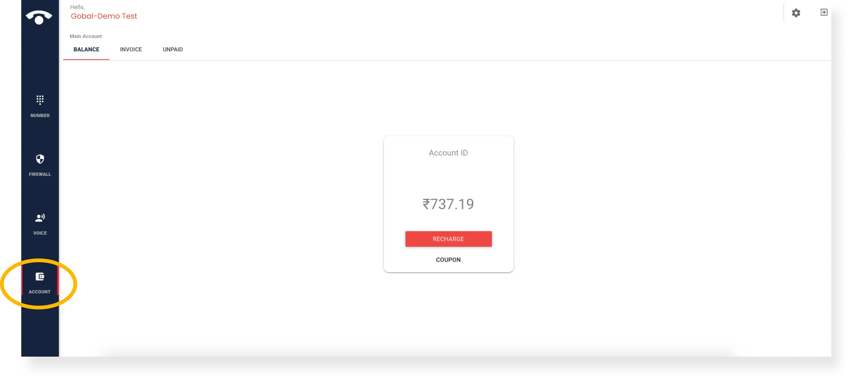Open the Number panel
This screenshot has width=850, height=379.
point(40,106)
